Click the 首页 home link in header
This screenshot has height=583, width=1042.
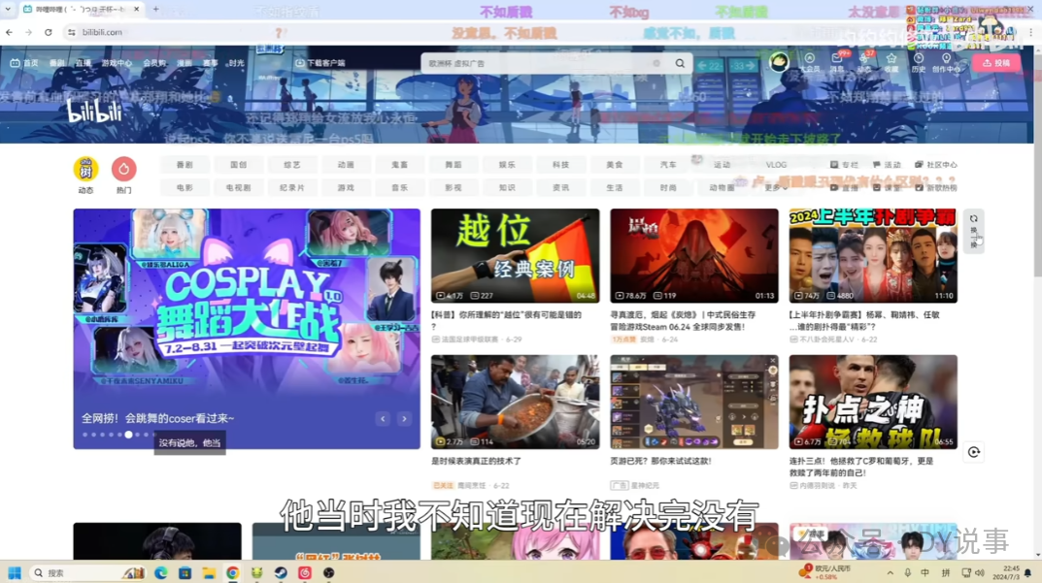click(24, 63)
